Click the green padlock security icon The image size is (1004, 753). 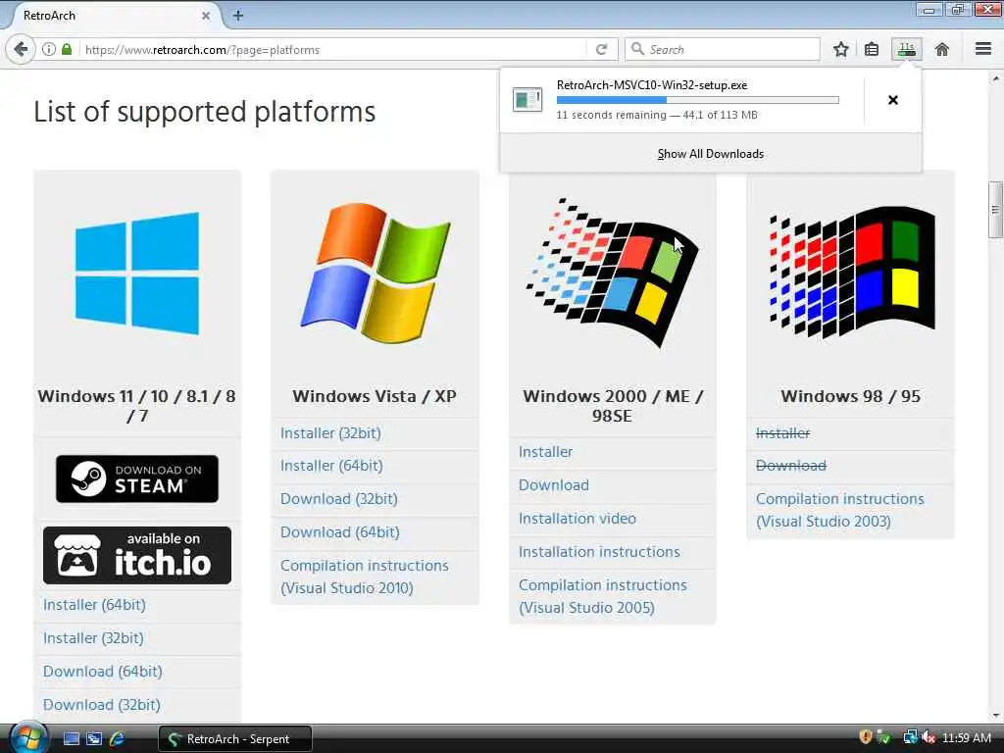coord(67,49)
